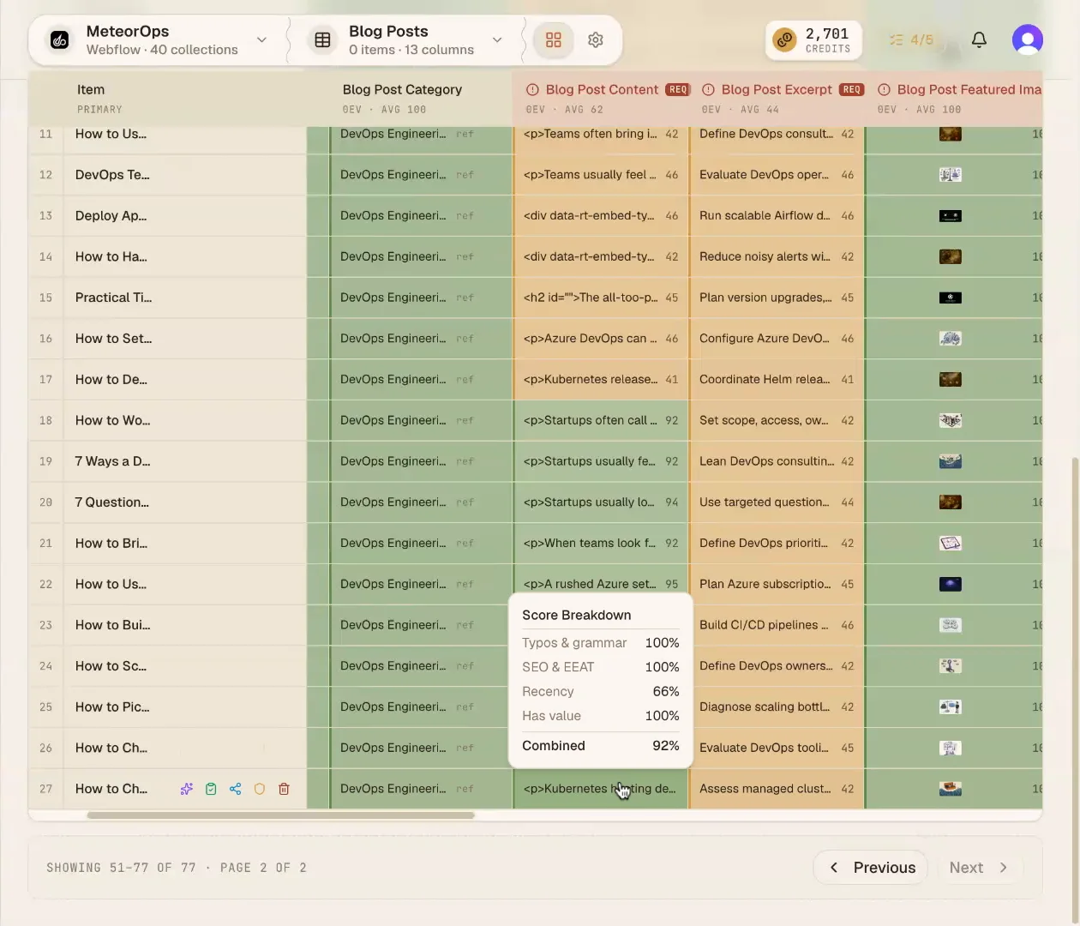
Task: Switch to grid view
Action: coord(554,40)
